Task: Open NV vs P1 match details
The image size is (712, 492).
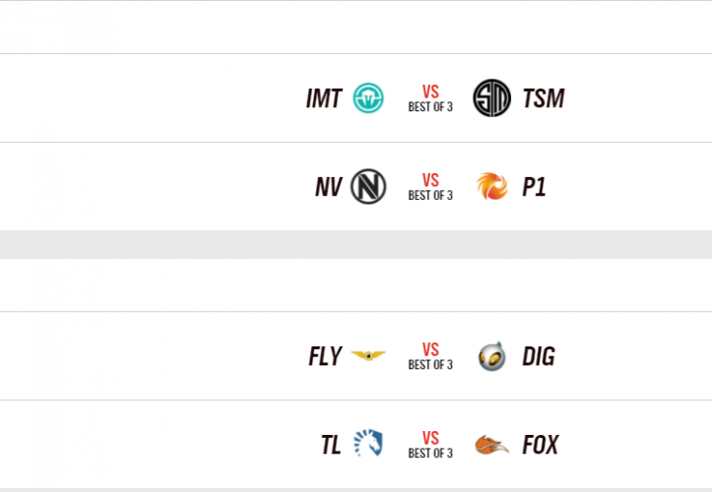Action: pyautogui.click(x=430, y=187)
